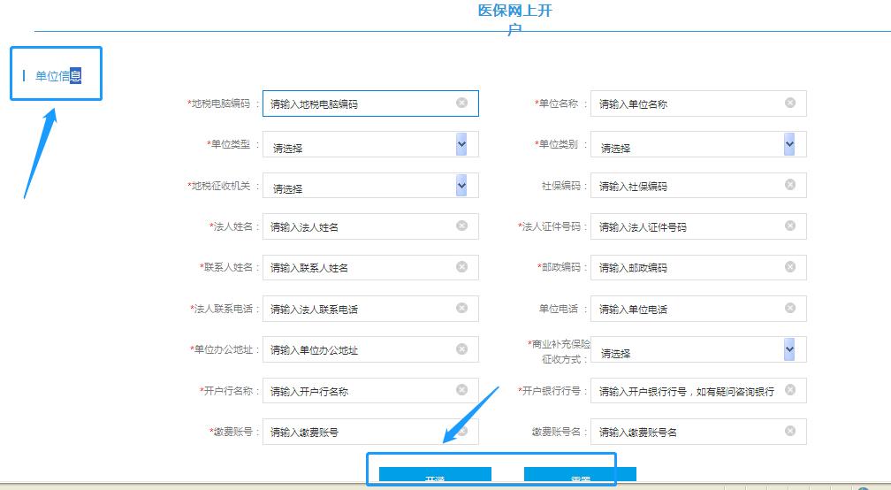Viewport: 891px width, 490px height.
Task: Clear the 法人证件号码 field using its x icon
Action: pyautogui.click(x=790, y=226)
